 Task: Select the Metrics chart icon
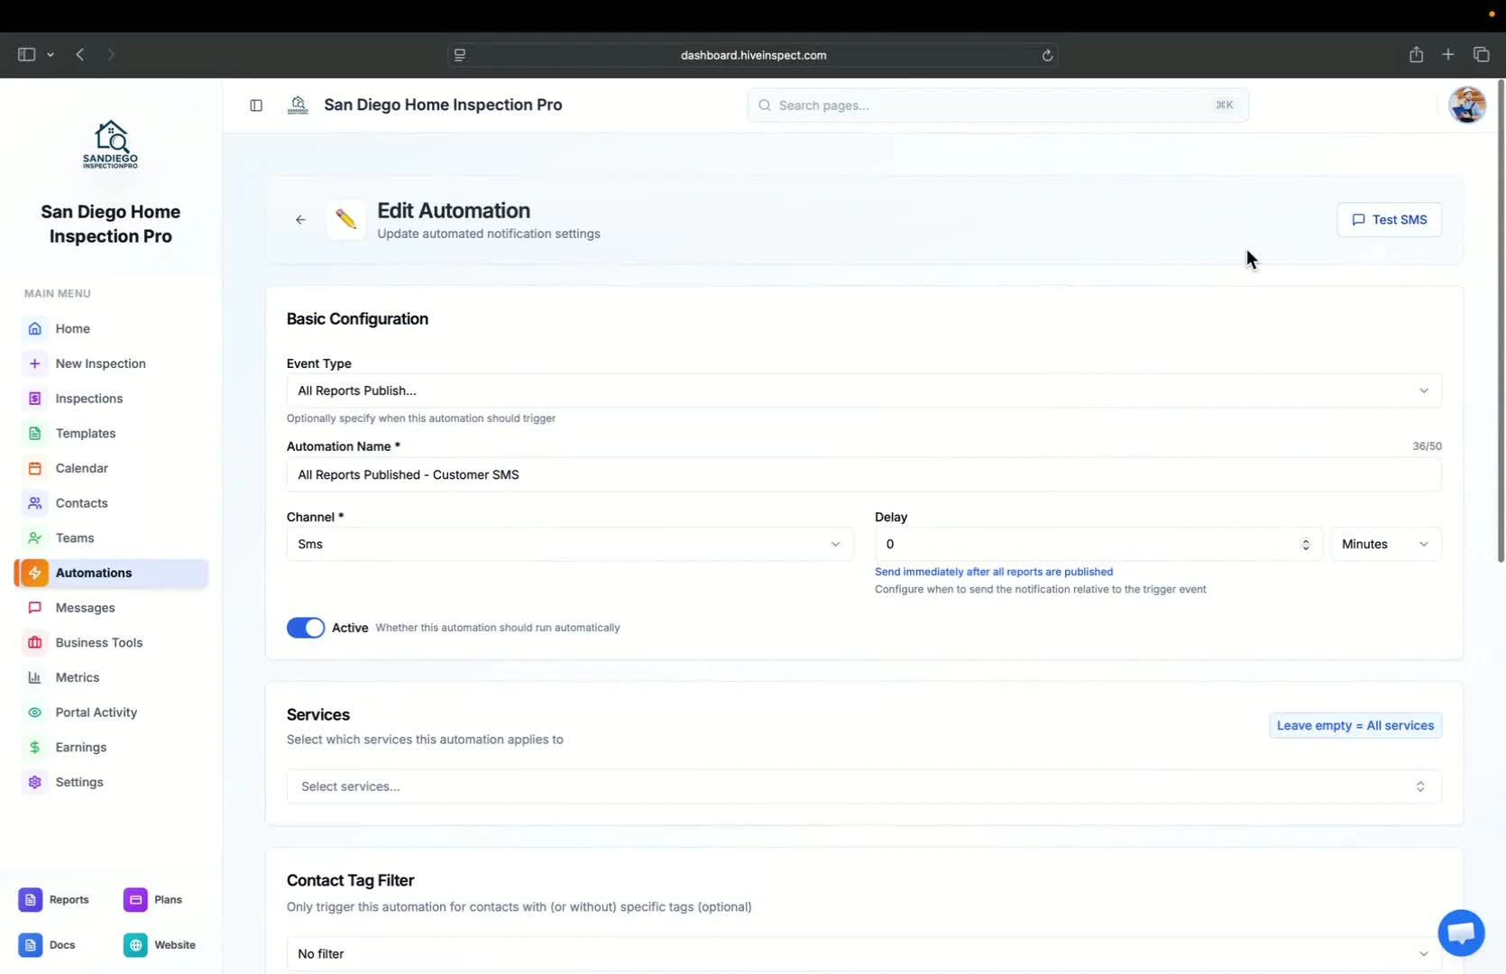click(34, 677)
